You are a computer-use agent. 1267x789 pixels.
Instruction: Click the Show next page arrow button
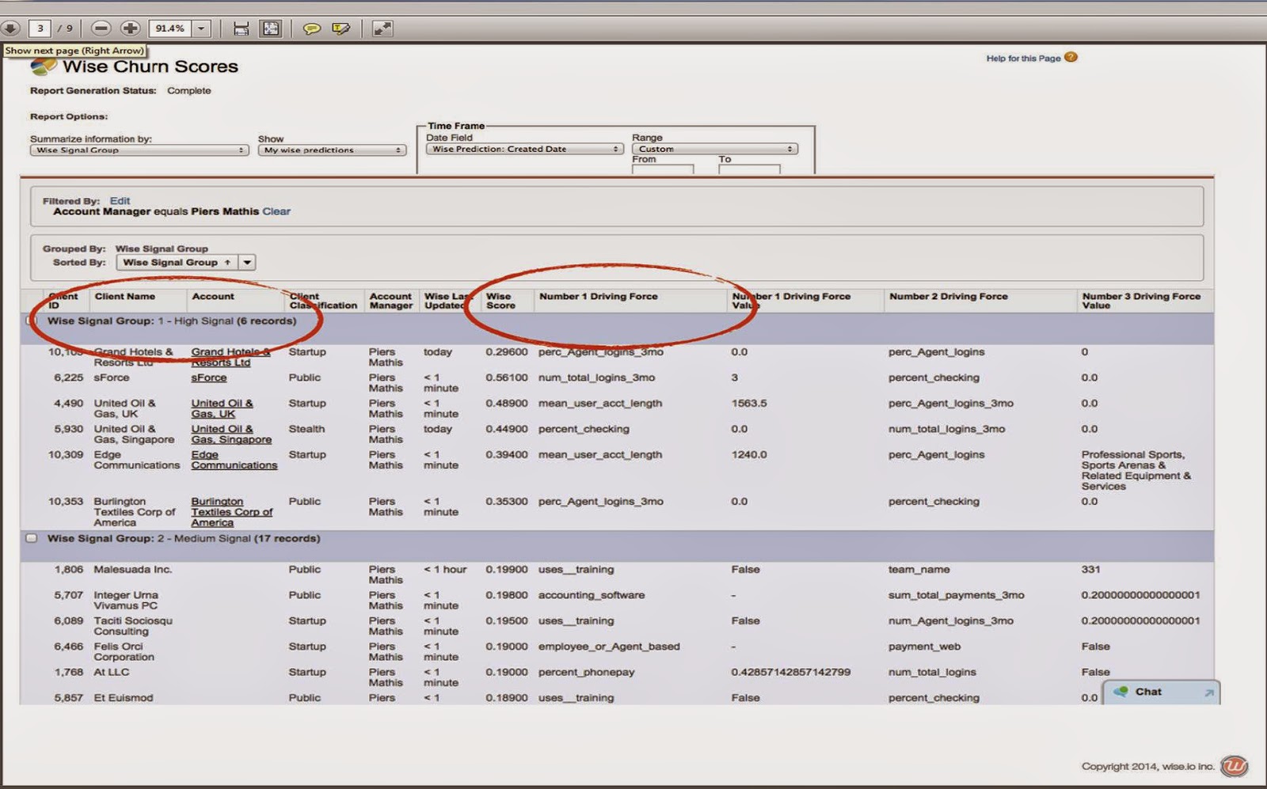[10, 28]
